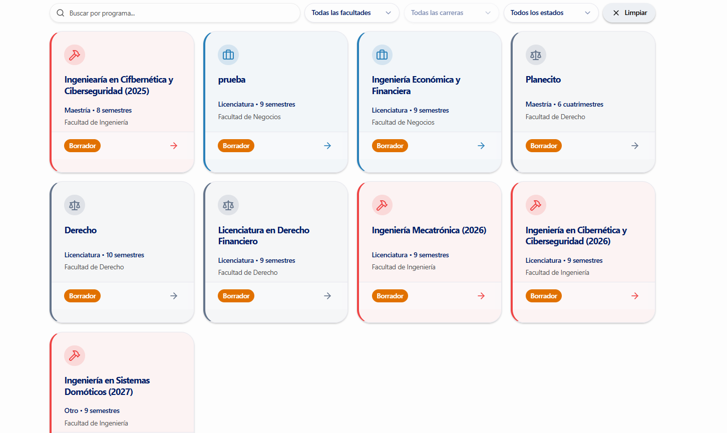Click the briefcase icon on Ingeniería Económica card
This screenshot has width=727, height=433.
click(x=382, y=55)
